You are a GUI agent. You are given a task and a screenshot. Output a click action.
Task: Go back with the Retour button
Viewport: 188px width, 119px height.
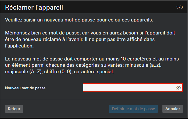(14, 109)
